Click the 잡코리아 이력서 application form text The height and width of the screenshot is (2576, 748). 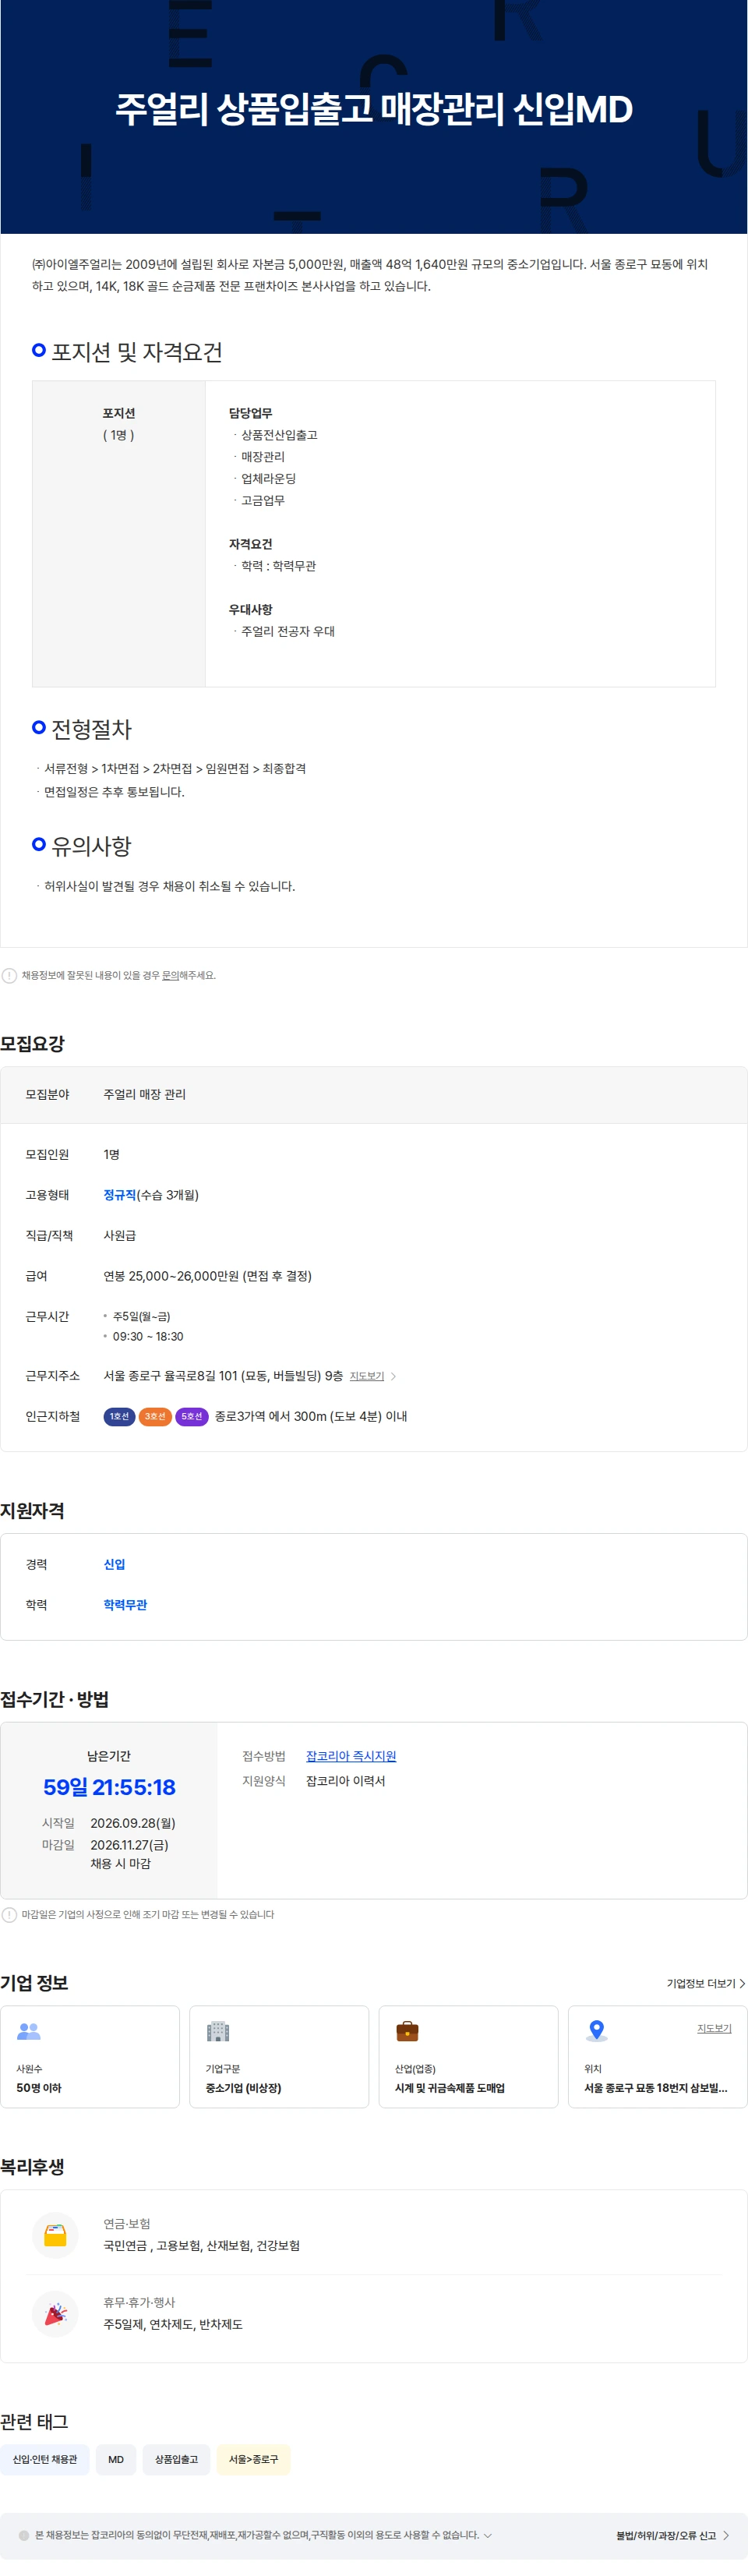pos(345,1780)
